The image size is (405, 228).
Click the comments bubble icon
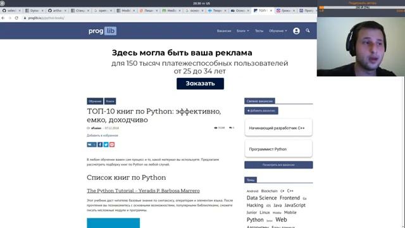coord(230,128)
